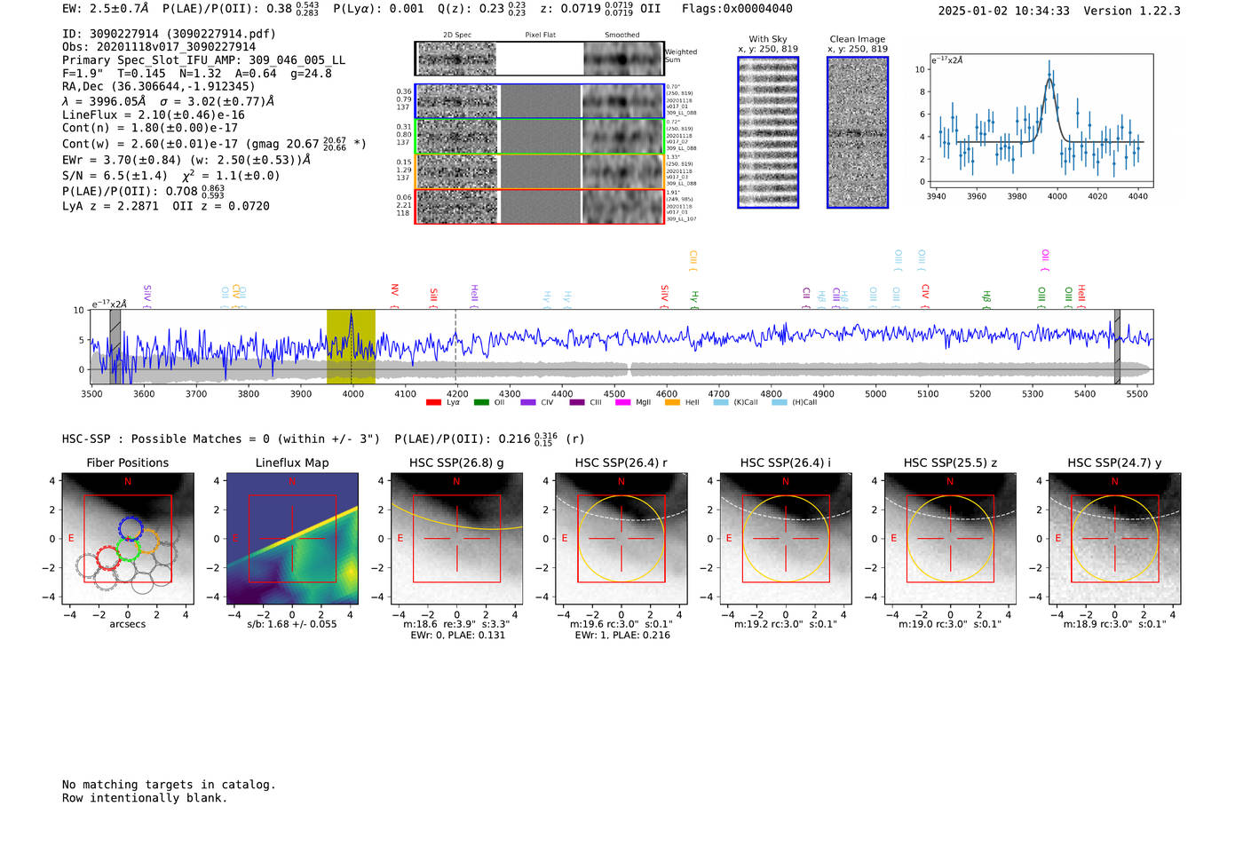
Task: Click the orange HeII legend swatch
Action: (x=672, y=403)
